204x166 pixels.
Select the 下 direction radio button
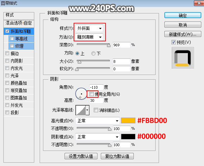(x=93, y=53)
